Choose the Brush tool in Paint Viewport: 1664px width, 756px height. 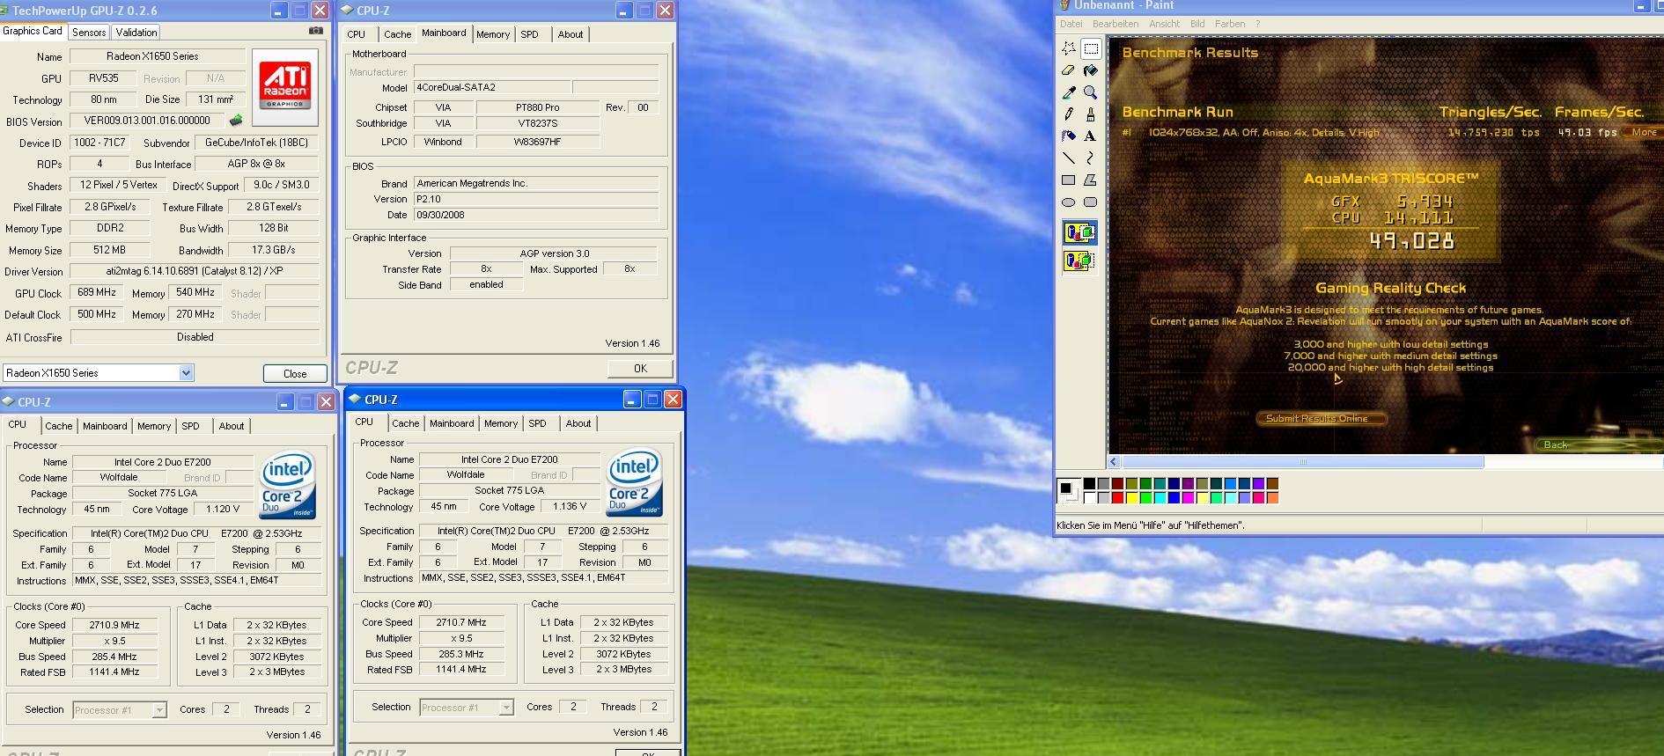point(1091,114)
